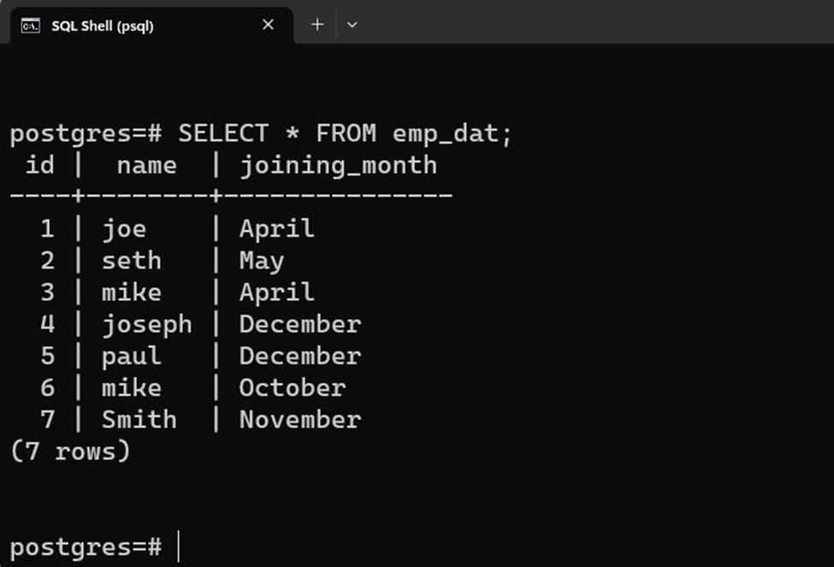Click the X icon to close the psql tab
Screen dimensions: 834x567
(x=267, y=25)
